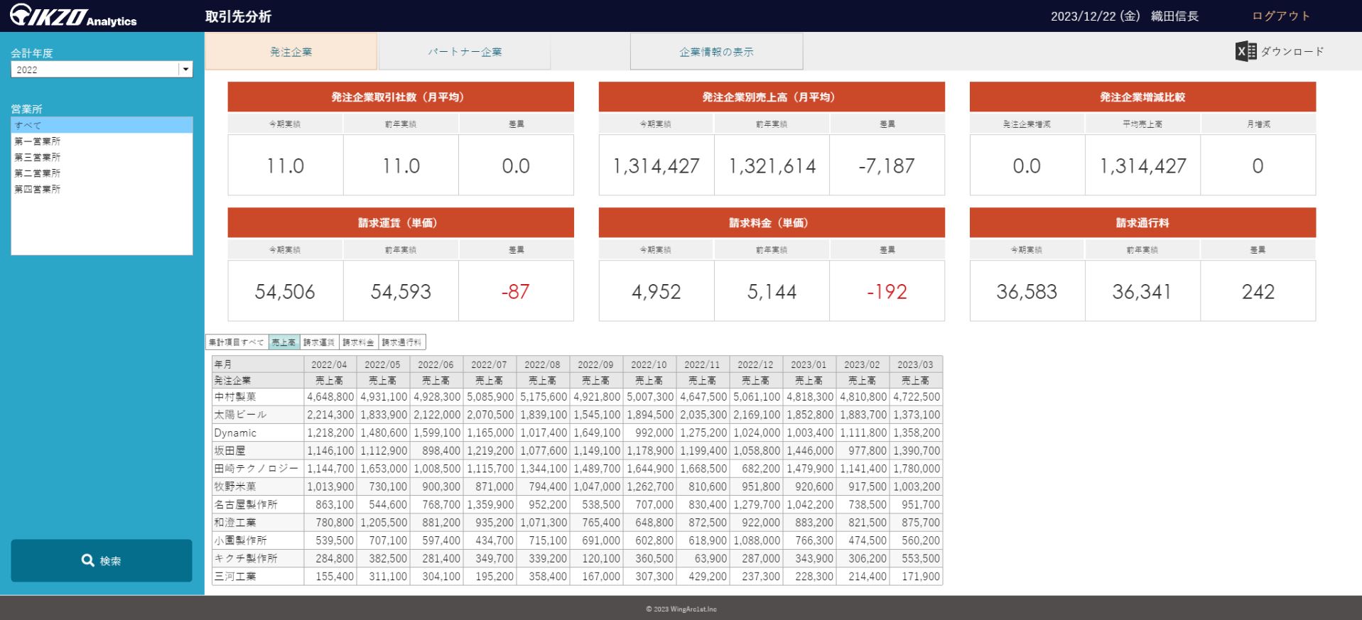
Task: Click the magnifying glass on the 検索 button
Action: [88, 560]
